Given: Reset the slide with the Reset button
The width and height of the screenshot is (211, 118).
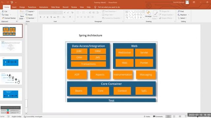Looking at the screenshot, I should pos(29,15).
